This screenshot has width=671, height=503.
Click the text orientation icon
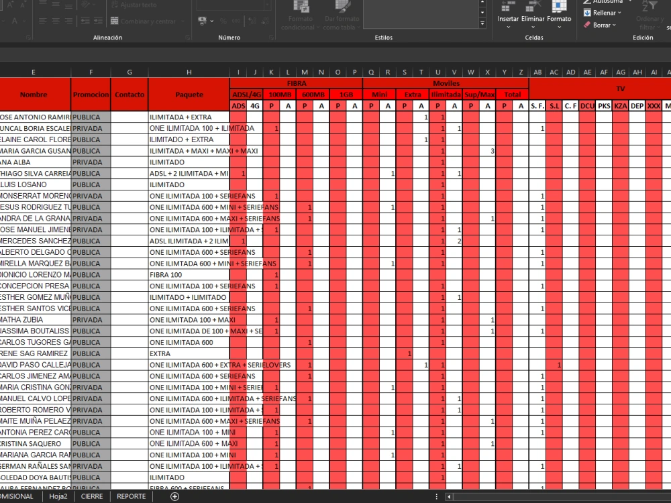(85, 4)
